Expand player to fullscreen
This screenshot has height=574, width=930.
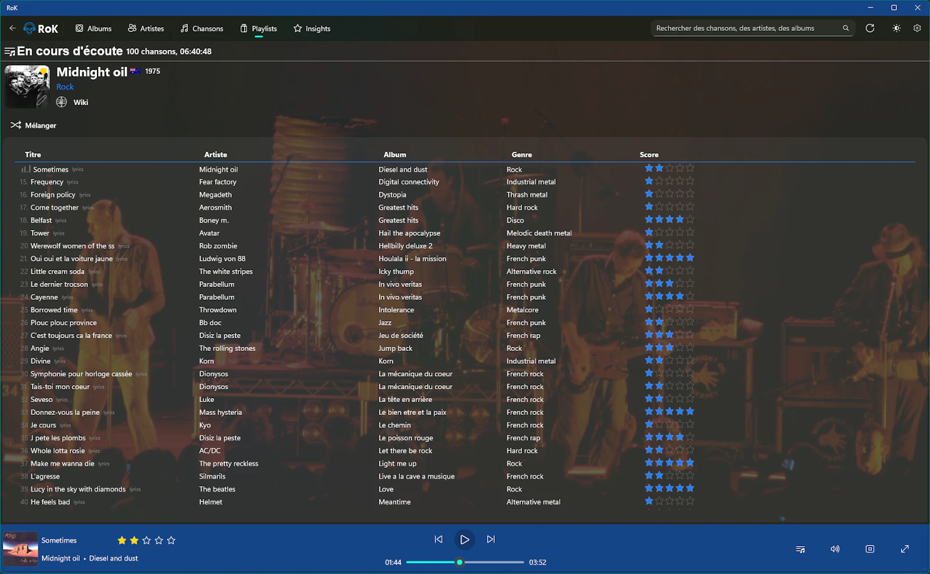(905, 549)
